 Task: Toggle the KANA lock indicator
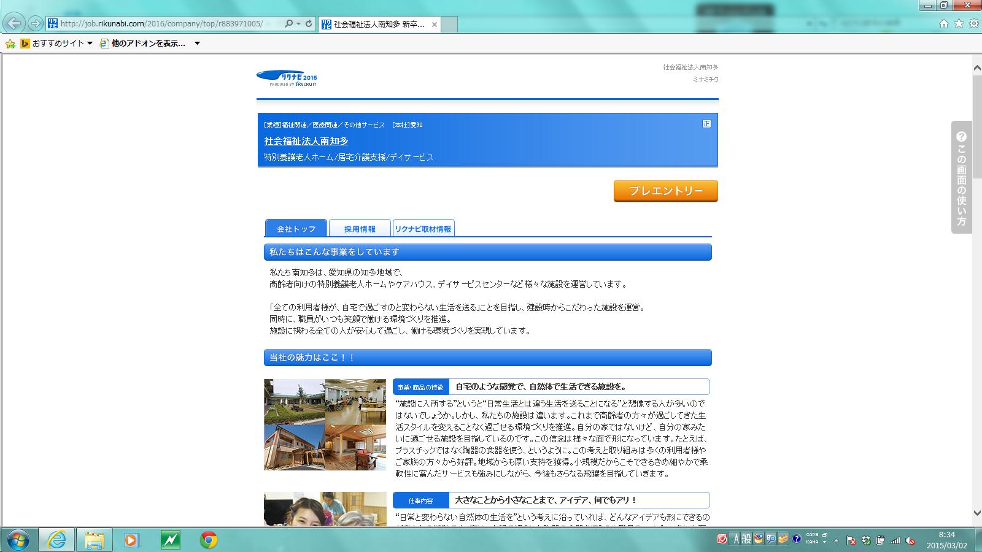(x=813, y=542)
